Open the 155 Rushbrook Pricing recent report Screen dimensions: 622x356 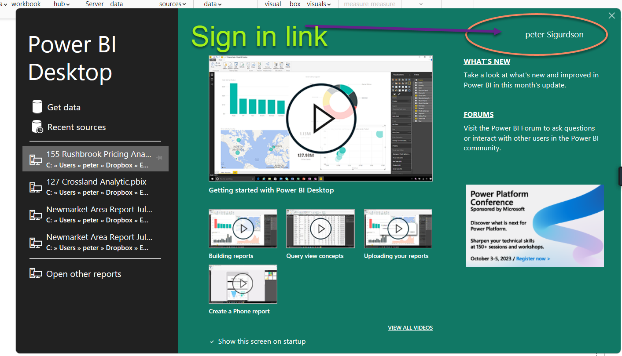pos(95,159)
